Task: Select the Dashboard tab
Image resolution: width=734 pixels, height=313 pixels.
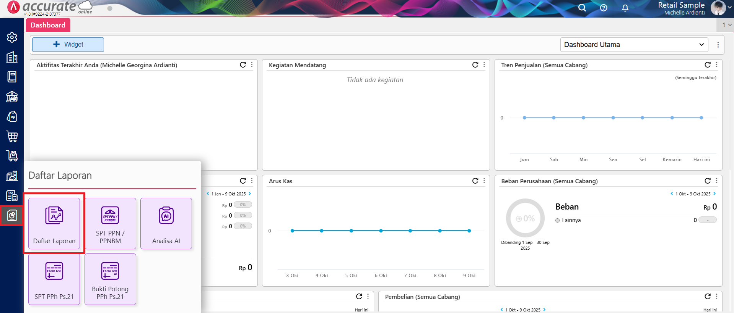Action: [48, 25]
